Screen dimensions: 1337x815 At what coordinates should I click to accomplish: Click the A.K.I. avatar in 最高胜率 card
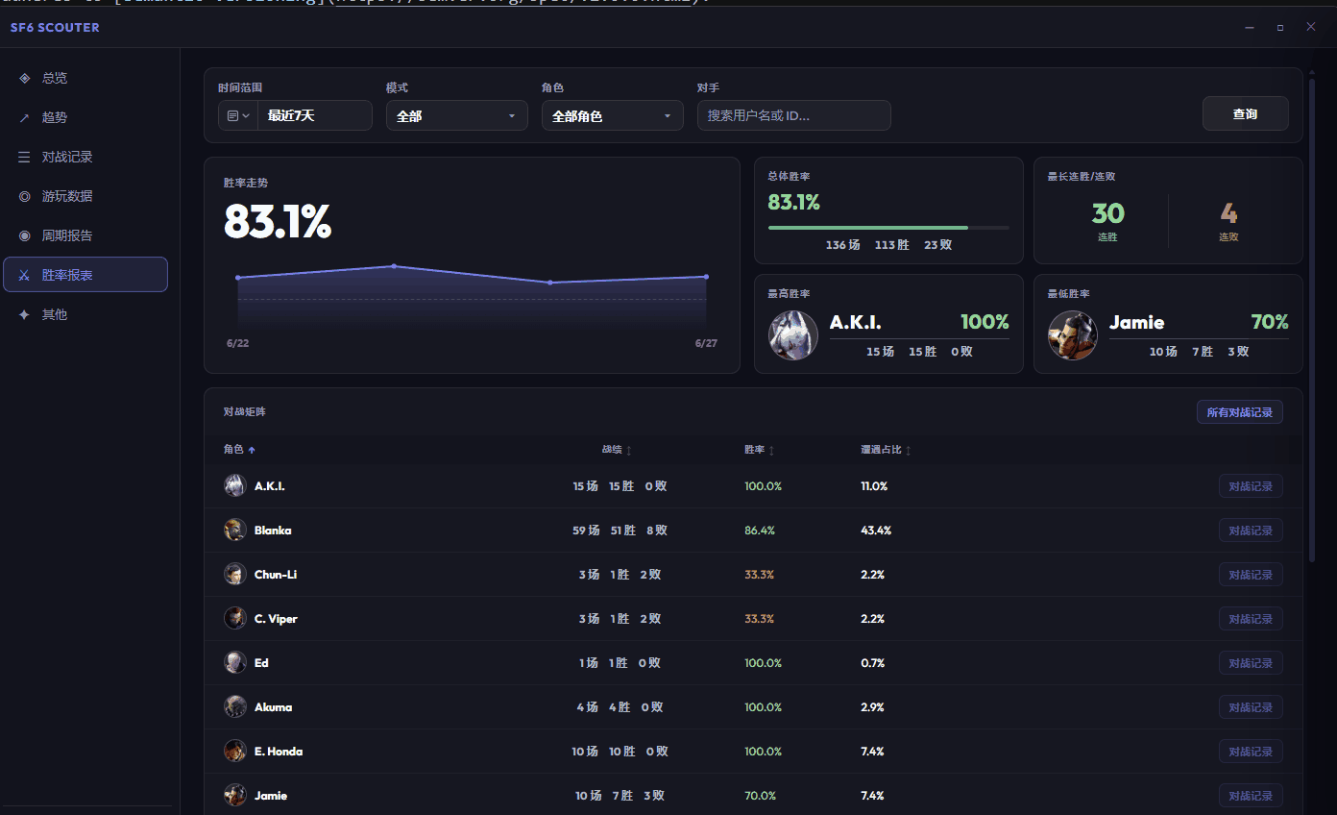point(793,335)
